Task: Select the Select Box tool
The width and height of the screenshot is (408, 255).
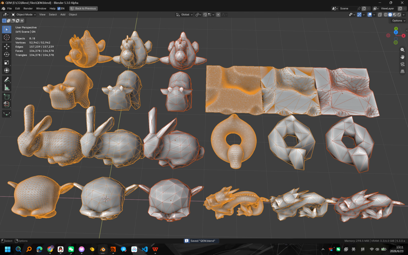Action: pyautogui.click(x=6, y=29)
